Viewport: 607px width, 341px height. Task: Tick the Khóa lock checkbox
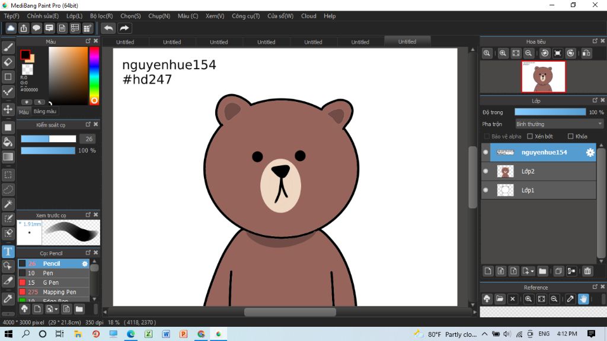(x=570, y=136)
